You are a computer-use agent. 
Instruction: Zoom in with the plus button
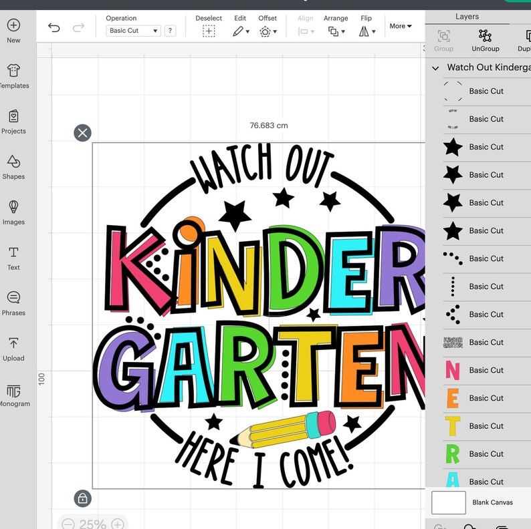click(x=118, y=524)
